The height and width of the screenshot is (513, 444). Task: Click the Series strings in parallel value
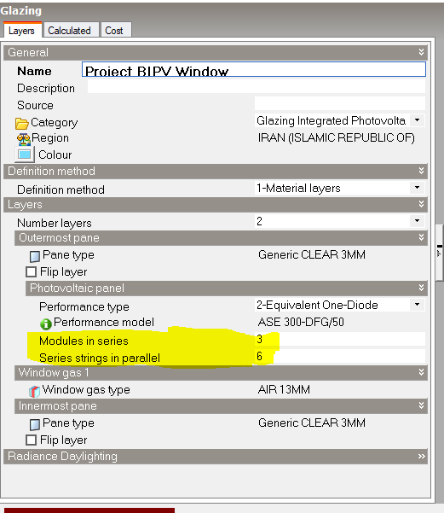[x=340, y=356]
